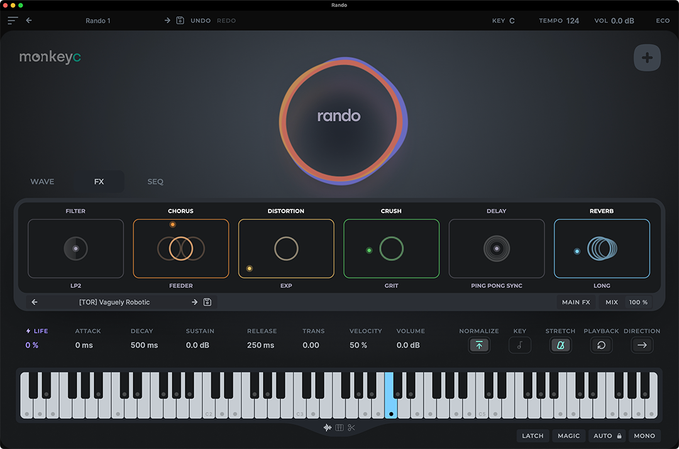Open the Rando 1 preset selector

98,21
